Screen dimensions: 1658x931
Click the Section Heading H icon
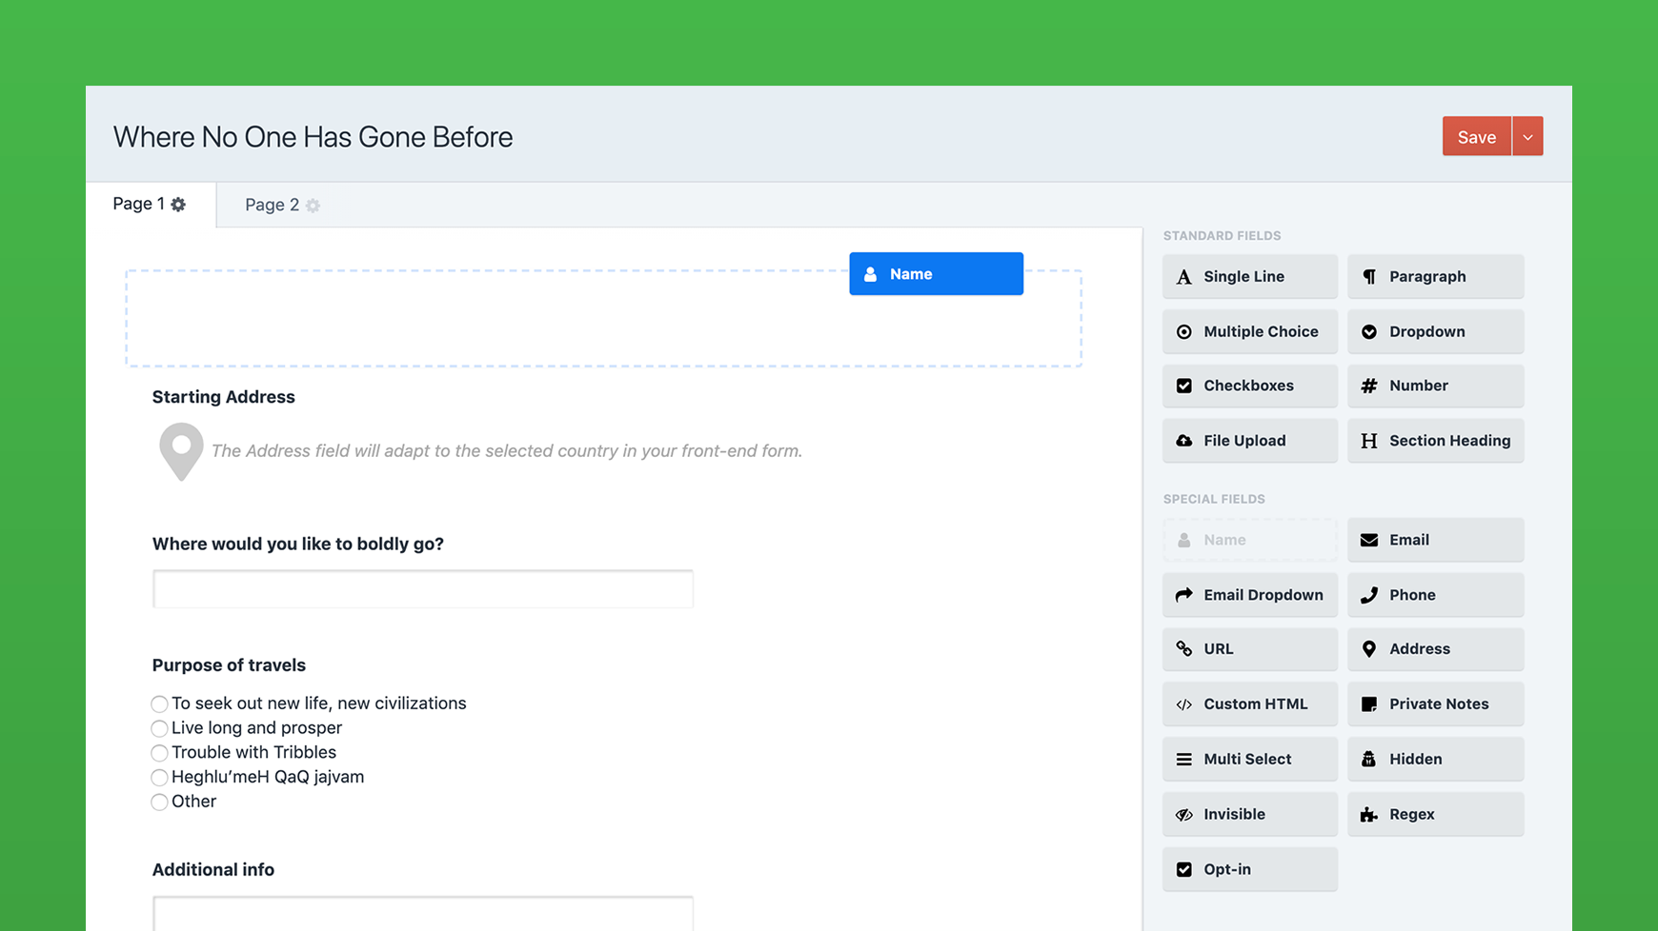[1368, 441]
